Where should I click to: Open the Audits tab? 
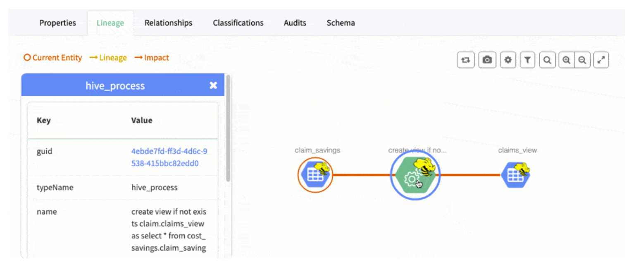click(295, 23)
